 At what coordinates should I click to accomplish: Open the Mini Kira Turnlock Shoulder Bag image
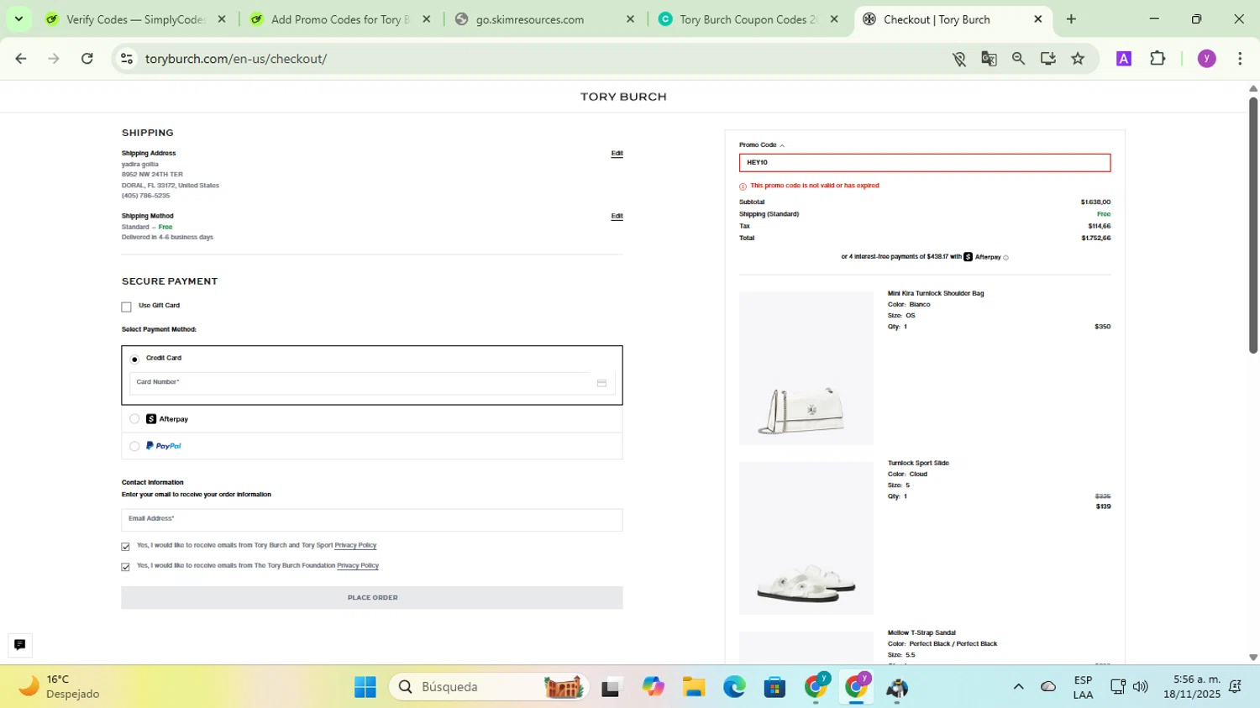coord(806,368)
